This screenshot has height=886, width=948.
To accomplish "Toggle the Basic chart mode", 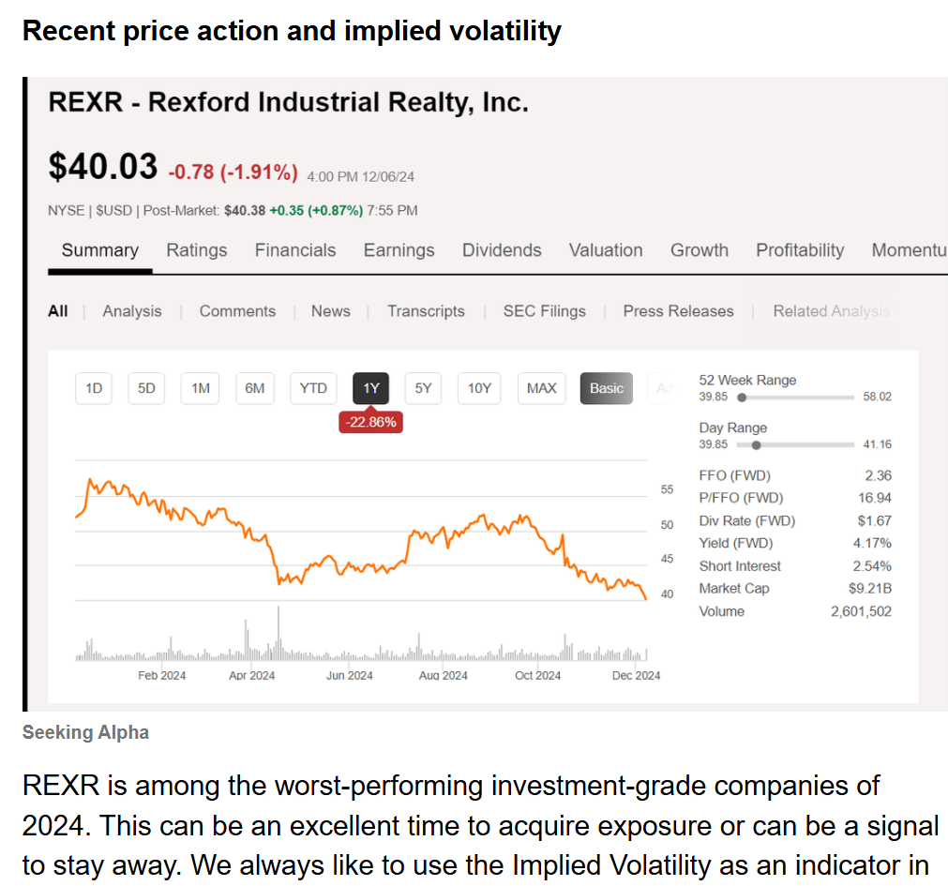I will (x=606, y=388).
